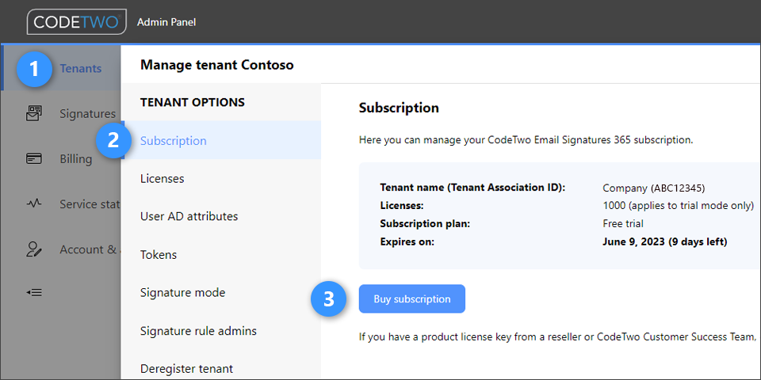This screenshot has width=761, height=380.
Task: Open User AD attributes settings
Action: click(189, 216)
